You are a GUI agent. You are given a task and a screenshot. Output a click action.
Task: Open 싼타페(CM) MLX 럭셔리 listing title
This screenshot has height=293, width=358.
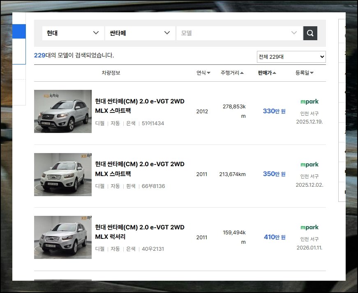[x=140, y=232]
